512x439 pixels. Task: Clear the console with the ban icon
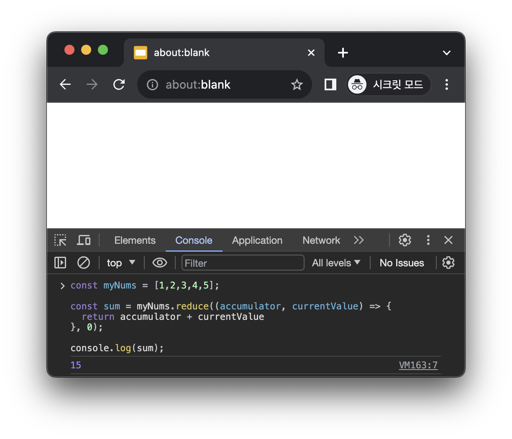(84, 263)
